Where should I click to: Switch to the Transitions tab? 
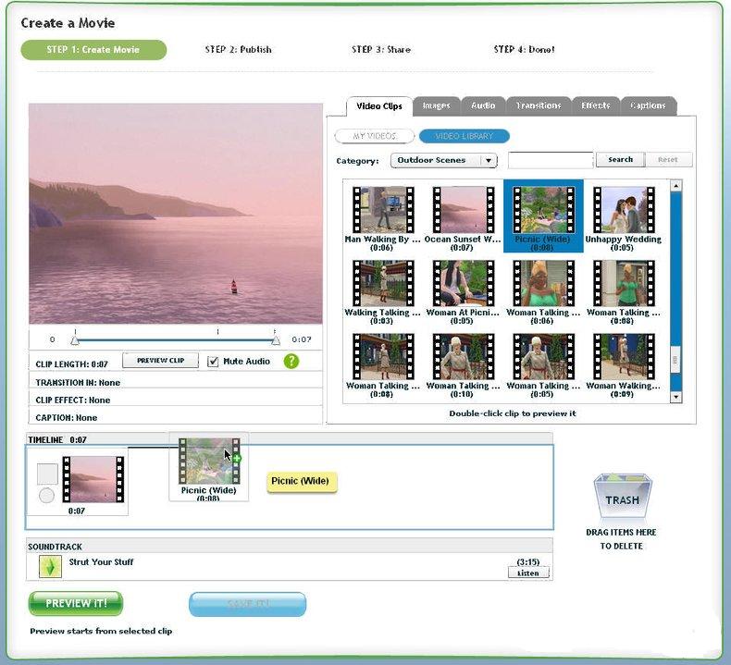[x=538, y=105]
